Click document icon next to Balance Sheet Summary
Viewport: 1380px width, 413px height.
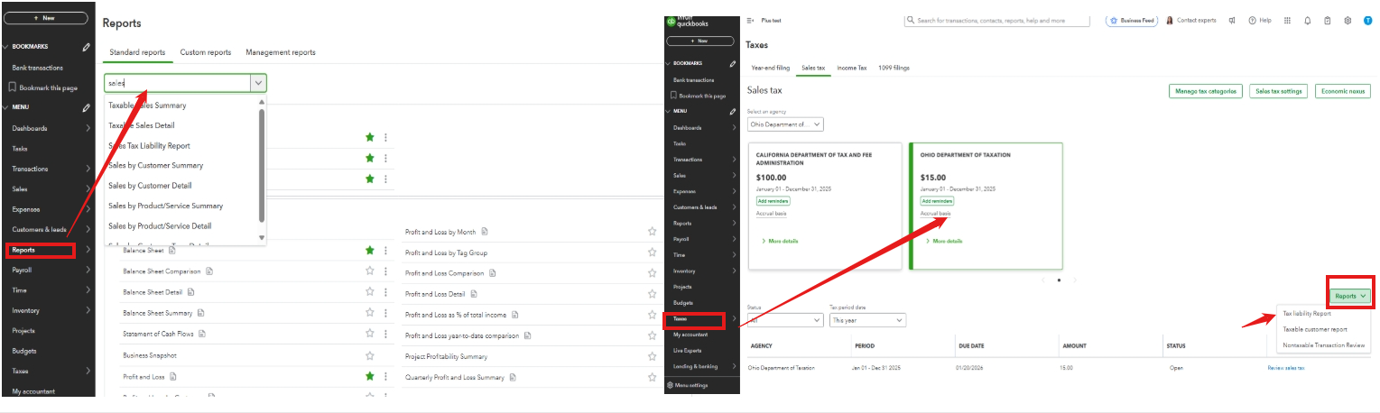tap(200, 313)
